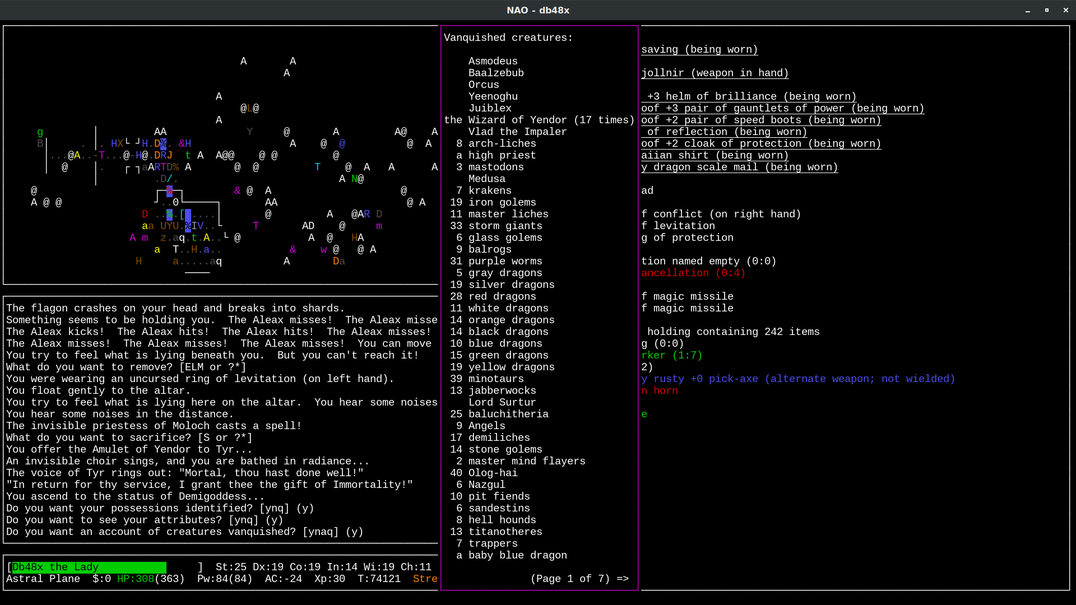Select the 'Juiblex' line
Viewport: 1076px width, 605px height.
(x=490, y=108)
